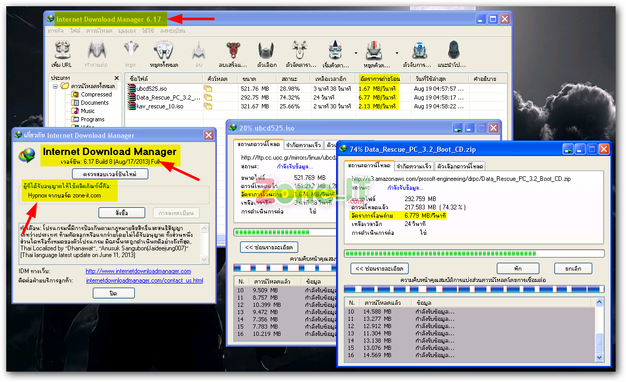626x382 pixels.
Task: Select connection row 13 with 11.304 MB
Action: [x=469, y=333]
